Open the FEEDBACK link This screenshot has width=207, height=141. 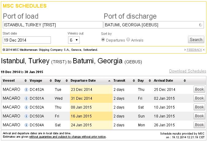pos(194,50)
